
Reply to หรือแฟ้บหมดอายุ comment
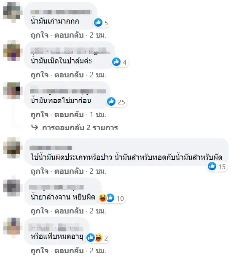coord(69,251)
